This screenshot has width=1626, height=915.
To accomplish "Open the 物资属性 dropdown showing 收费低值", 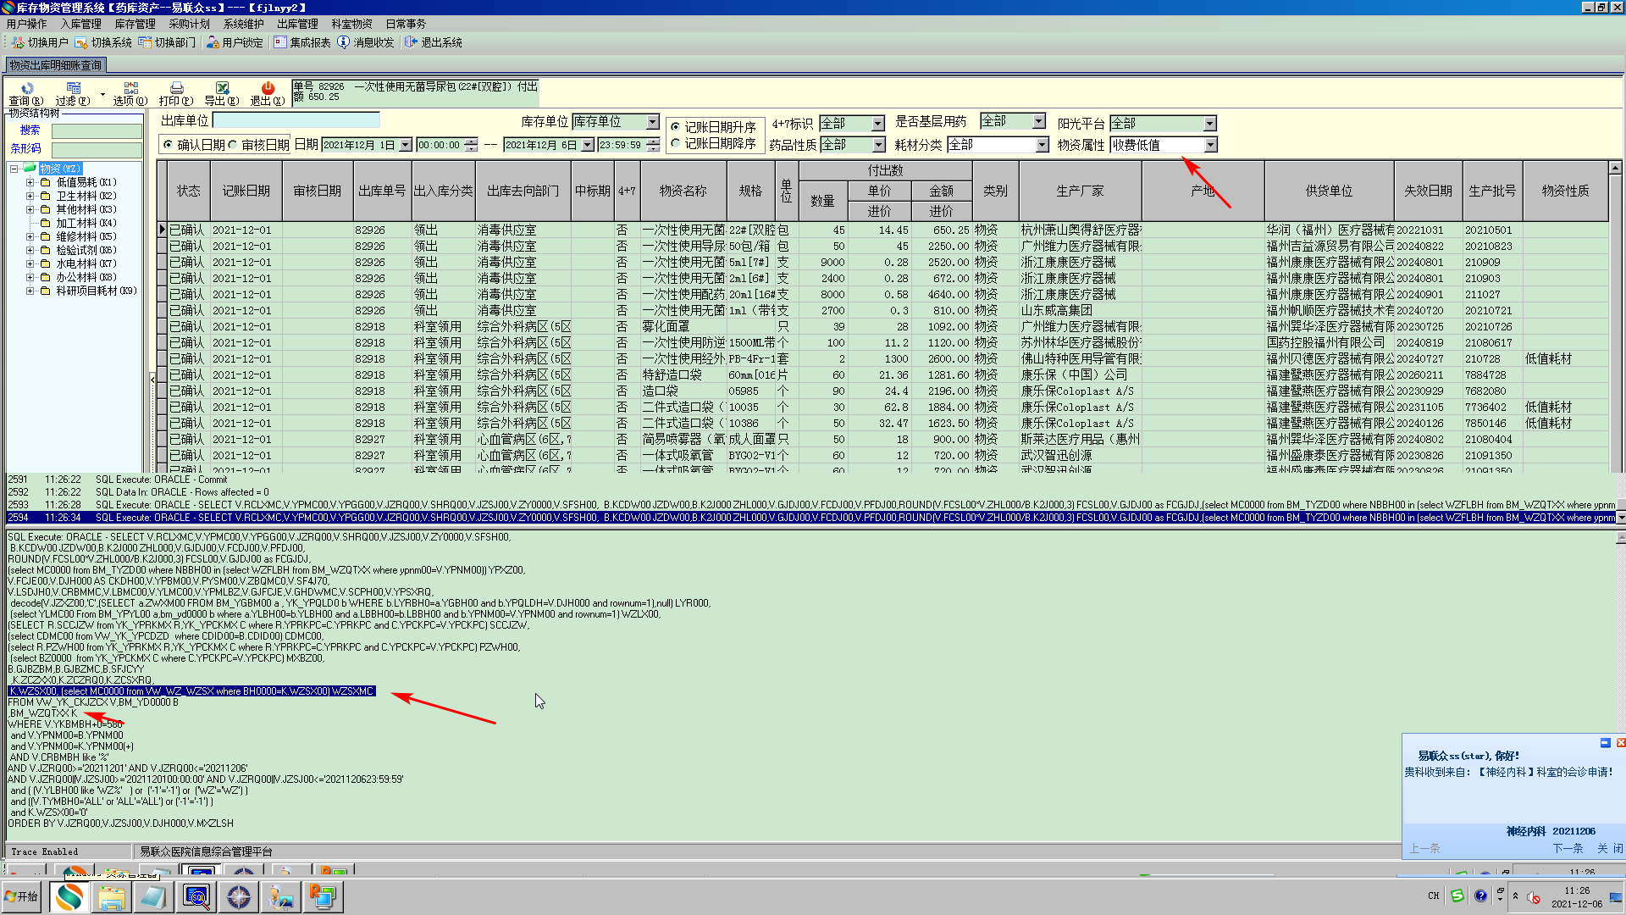I will 1210,145.
